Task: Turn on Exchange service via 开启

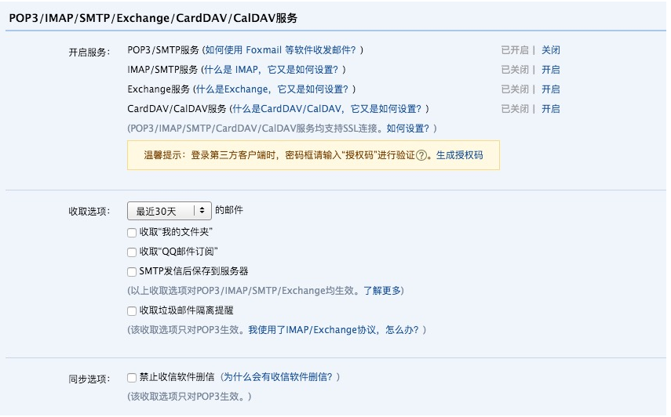Action: pyautogui.click(x=550, y=89)
